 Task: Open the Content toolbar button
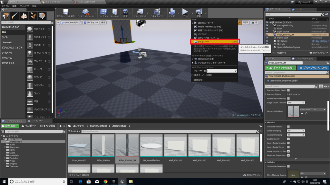[x=103, y=13]
